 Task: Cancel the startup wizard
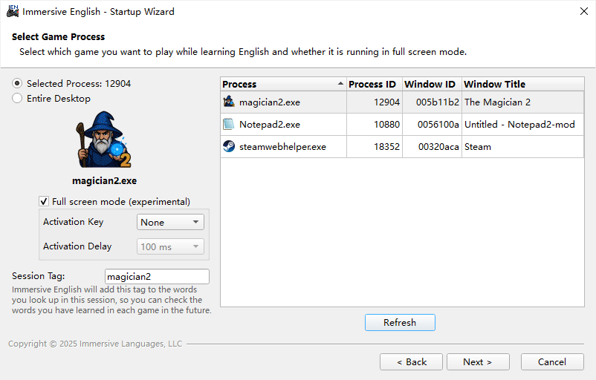point(552,361)
